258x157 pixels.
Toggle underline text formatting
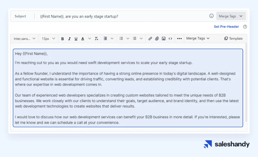tap(76, 39)
